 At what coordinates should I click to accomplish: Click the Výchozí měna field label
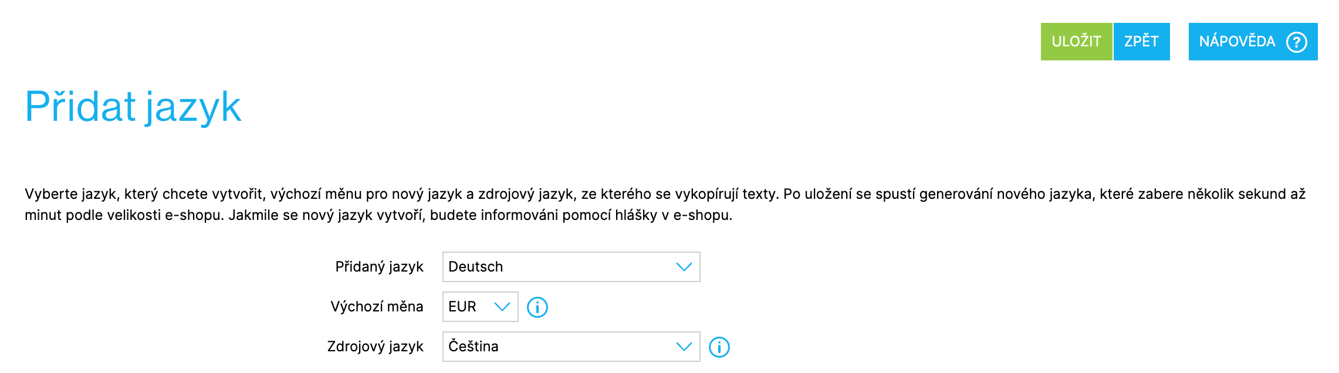[x=377, y=306]
